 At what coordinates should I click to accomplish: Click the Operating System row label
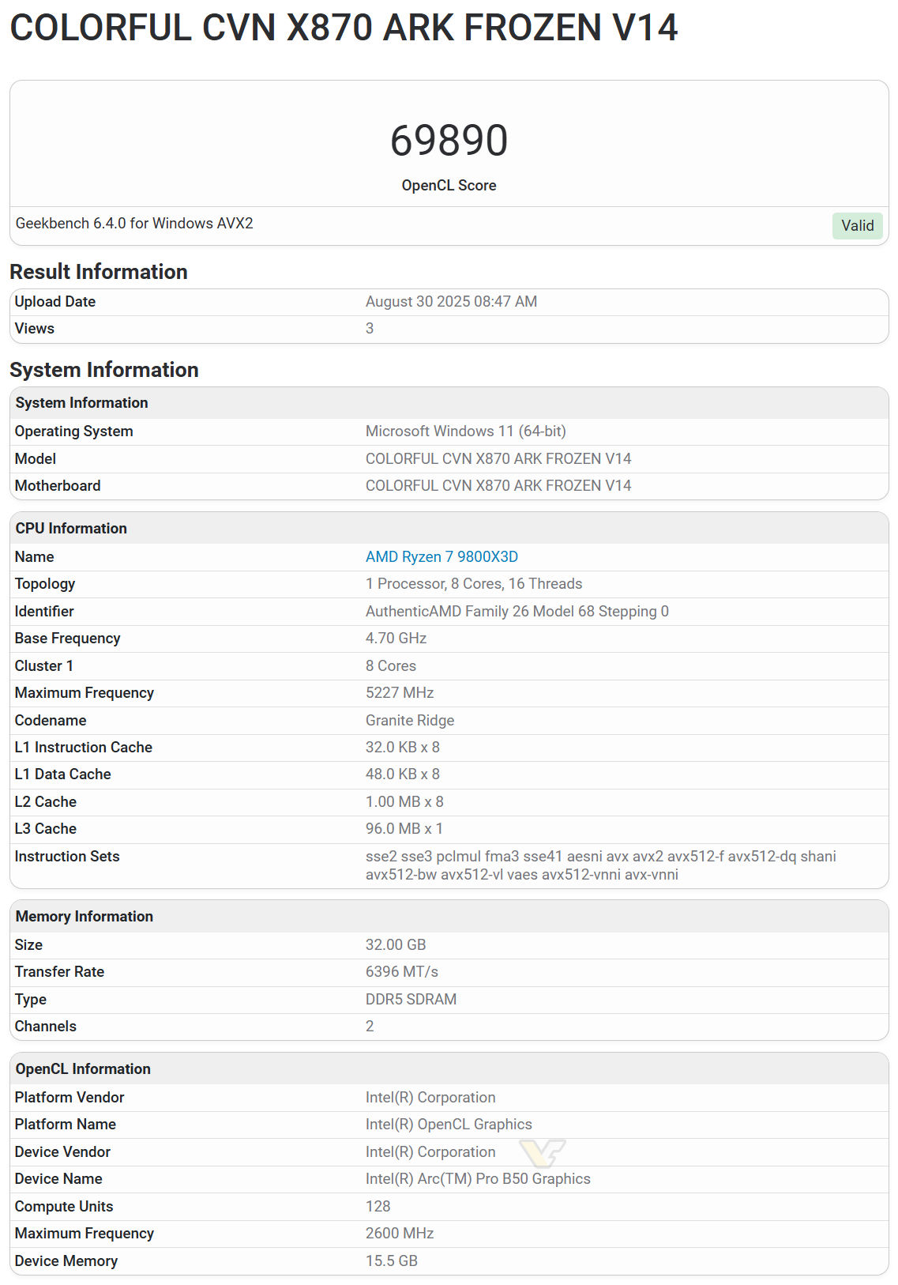tap(74, 431)
